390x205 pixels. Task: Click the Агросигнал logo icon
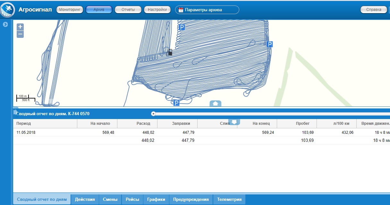(7, 10)
